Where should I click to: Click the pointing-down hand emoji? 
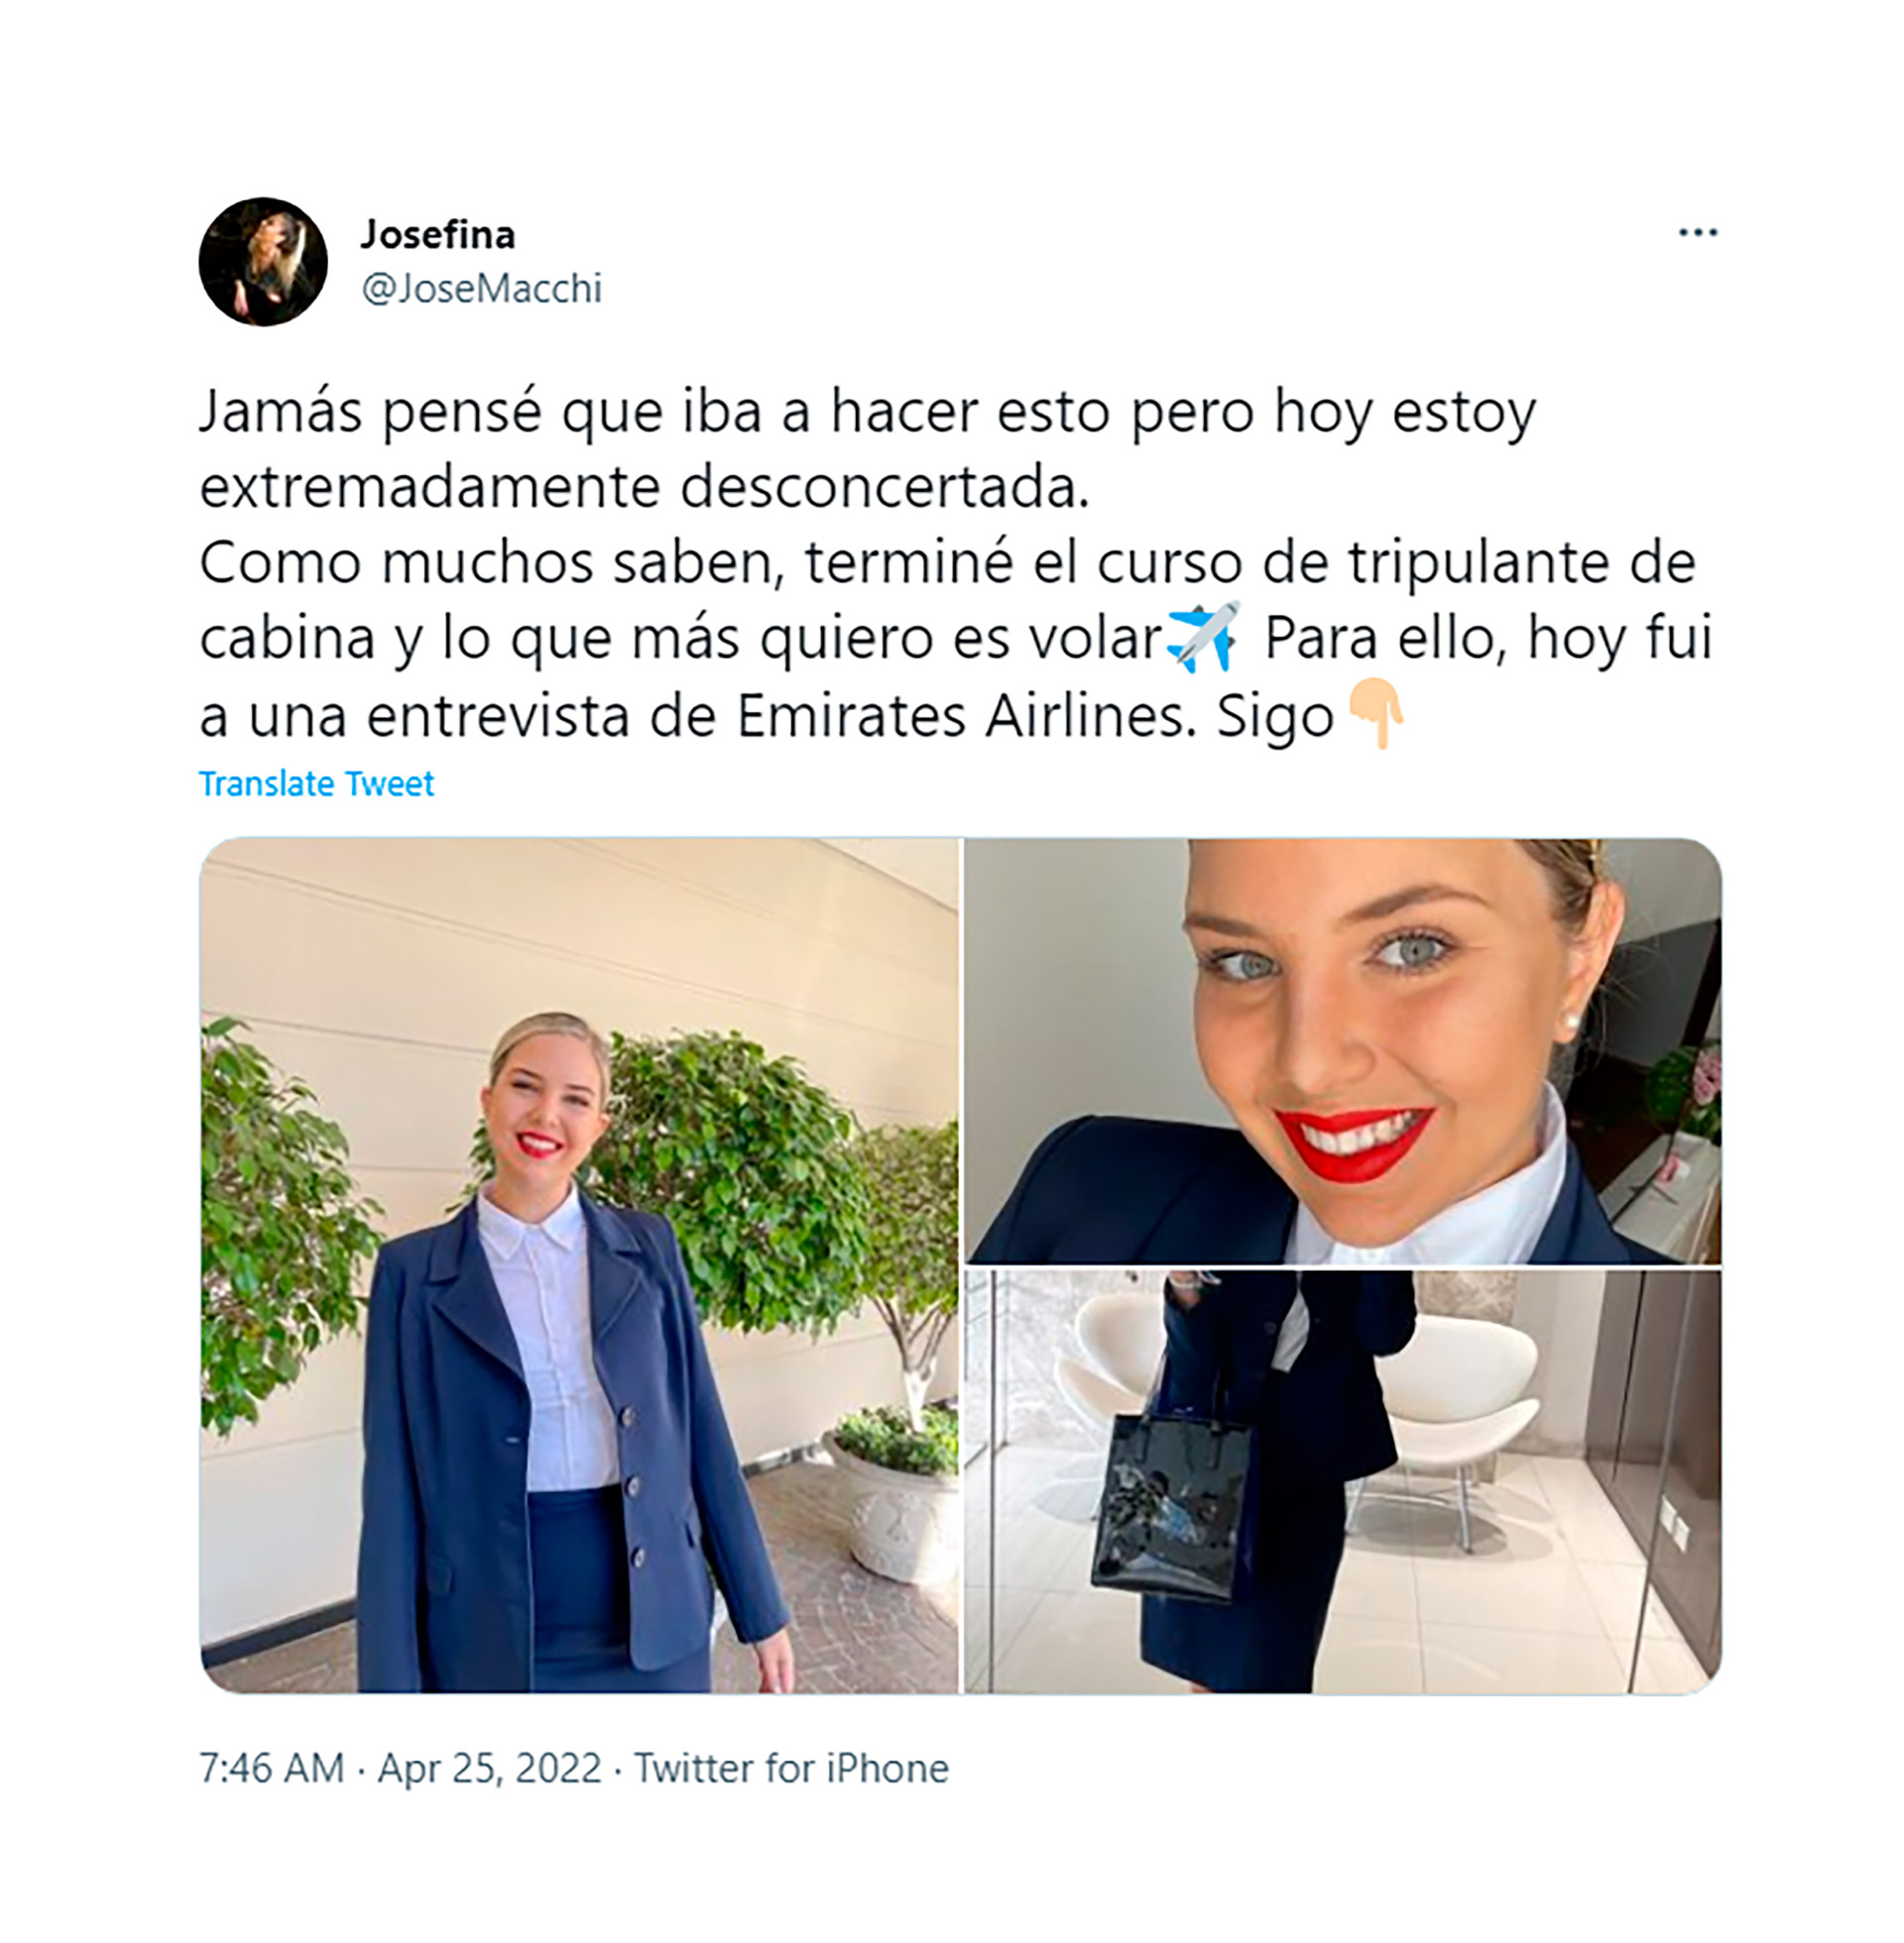1377,714
